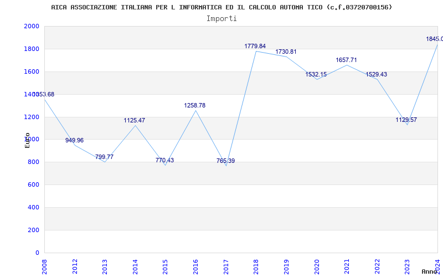Click the 799.77 data label
This screenshot has width=443, height=277.
[x=104, y=157]
